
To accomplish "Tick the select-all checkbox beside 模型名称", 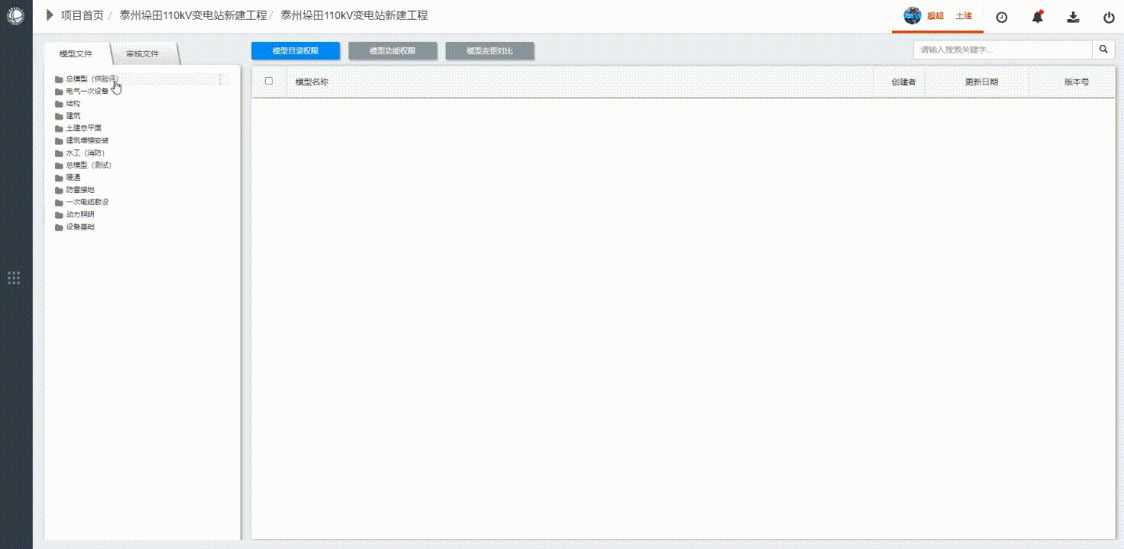I will tap(269, 81).
